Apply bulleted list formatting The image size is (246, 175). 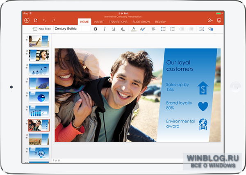click(x=163, y=29)
